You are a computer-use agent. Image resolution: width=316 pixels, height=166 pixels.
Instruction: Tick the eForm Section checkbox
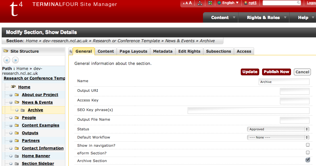pyautogui.click(x=307, y=152)
